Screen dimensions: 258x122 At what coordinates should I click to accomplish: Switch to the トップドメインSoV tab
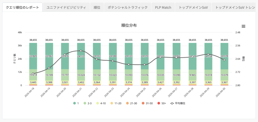(193, 7)
